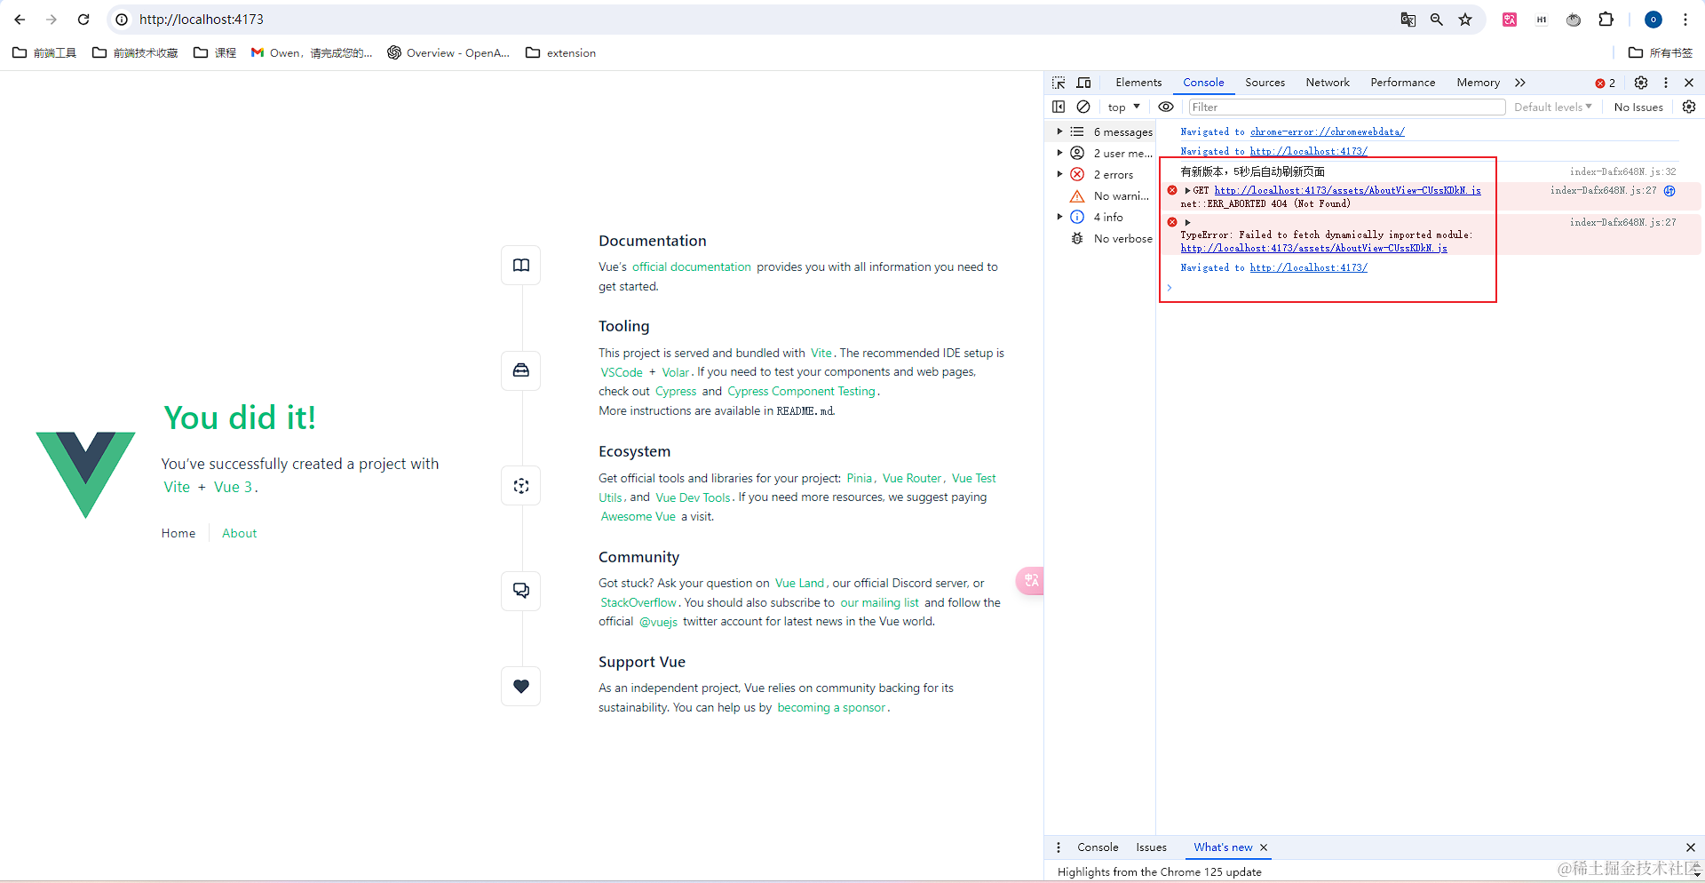Open the 前端工具 bookmarks folder
This screenshot has width=1705, height=883.
(44, 53)
